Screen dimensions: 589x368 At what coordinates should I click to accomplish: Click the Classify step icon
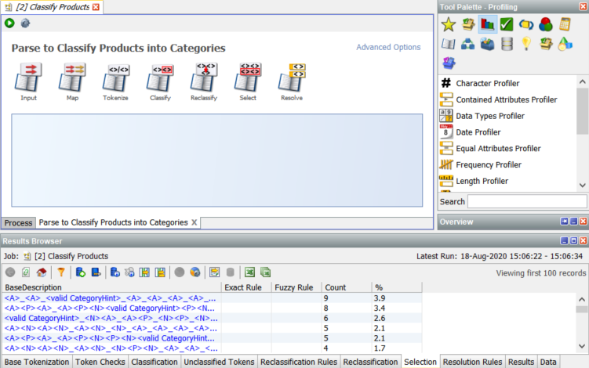coord(160,79)
